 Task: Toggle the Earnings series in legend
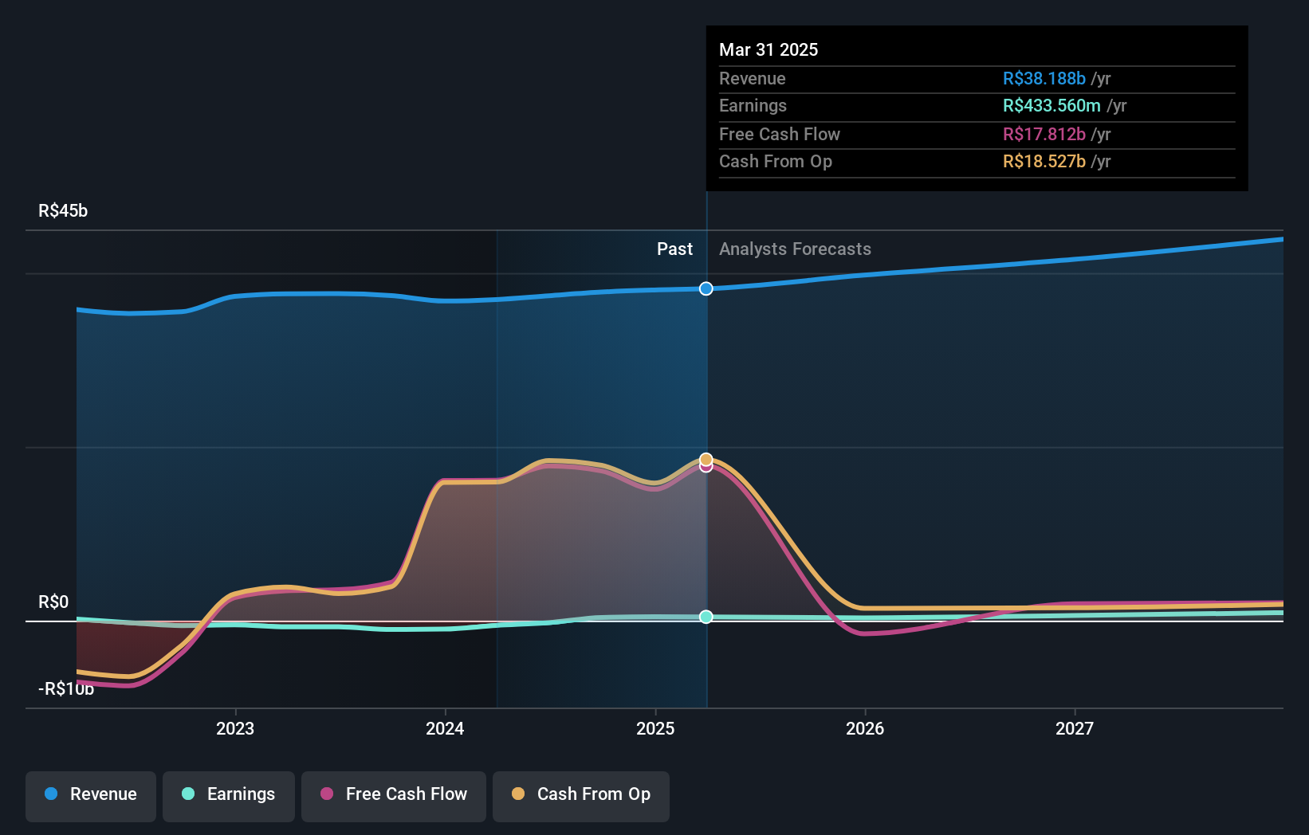point(229,796)
